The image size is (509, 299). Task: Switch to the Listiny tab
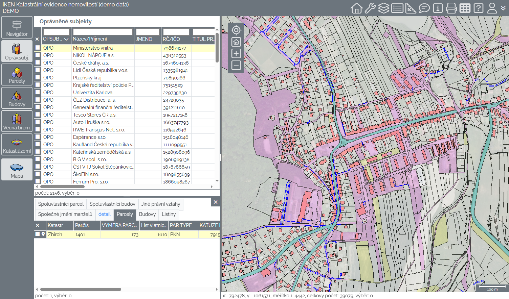[x=169, y=214]
